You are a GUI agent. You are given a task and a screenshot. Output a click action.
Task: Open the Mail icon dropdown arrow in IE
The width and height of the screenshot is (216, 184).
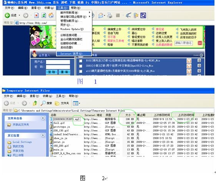coord(105,15)
